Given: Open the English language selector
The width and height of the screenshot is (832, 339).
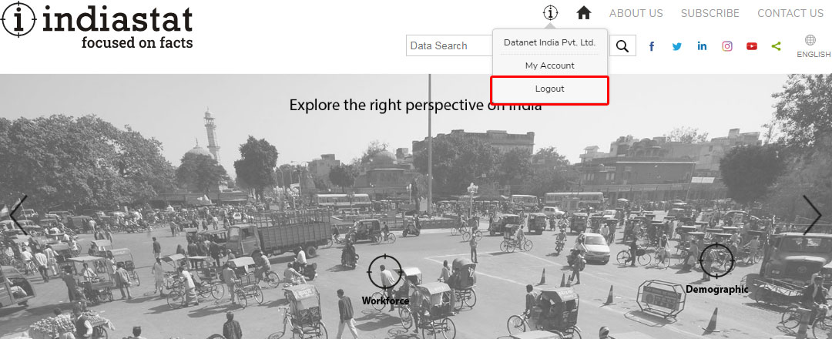Looking at the screenshot, I should (x=811, y=46).
